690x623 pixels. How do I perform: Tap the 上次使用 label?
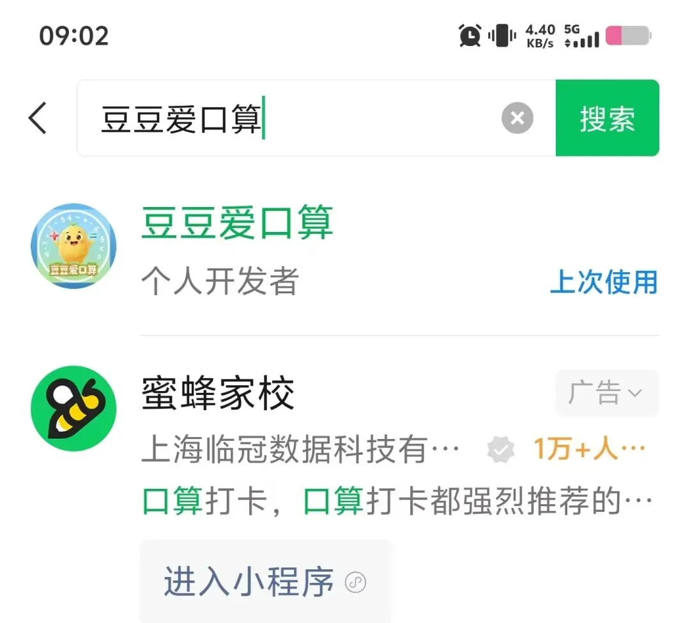point(604,282)
